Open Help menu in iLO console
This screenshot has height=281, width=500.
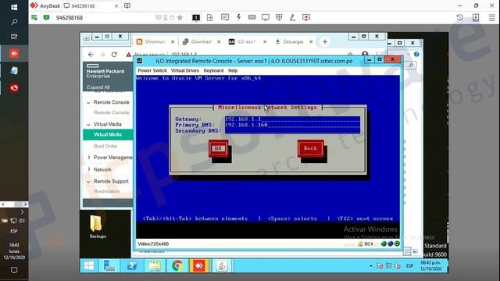point(233,70)
